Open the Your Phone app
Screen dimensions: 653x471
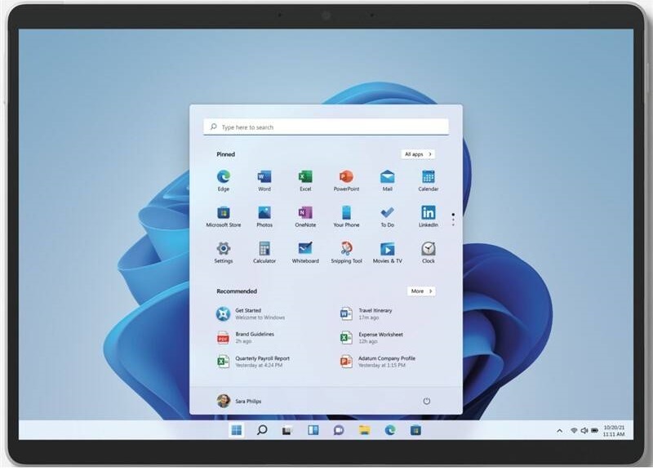point(346,216)
